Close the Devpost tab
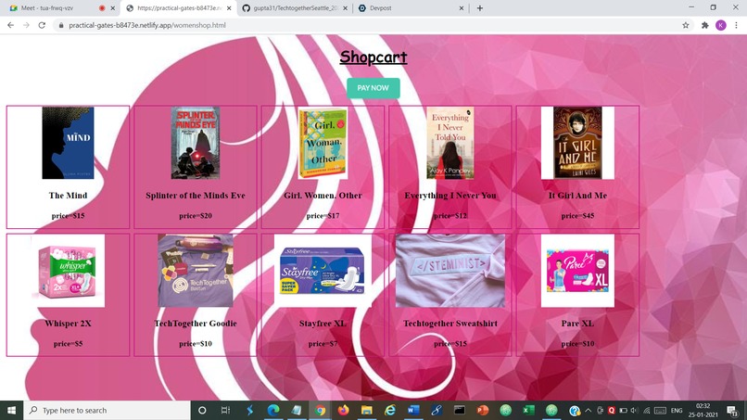This screenshot has width=747, height=420. point(462,8)
